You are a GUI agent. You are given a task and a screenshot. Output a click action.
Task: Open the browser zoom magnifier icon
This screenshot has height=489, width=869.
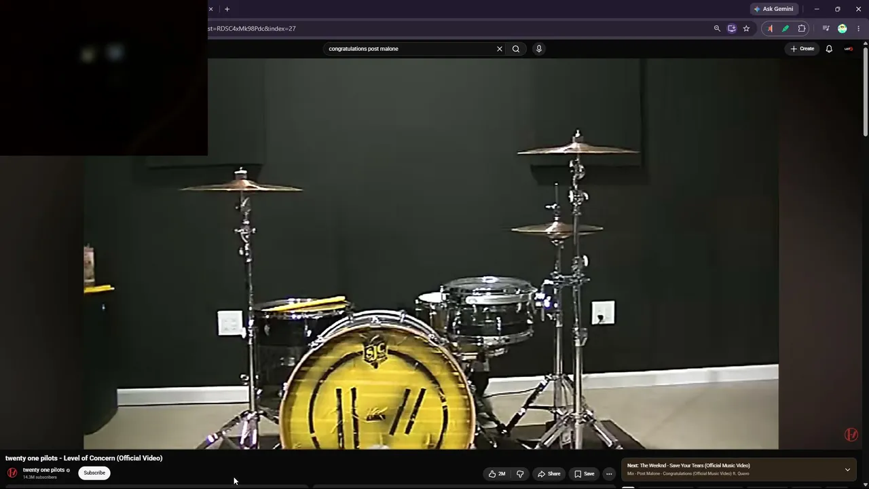tap(717, 29)
